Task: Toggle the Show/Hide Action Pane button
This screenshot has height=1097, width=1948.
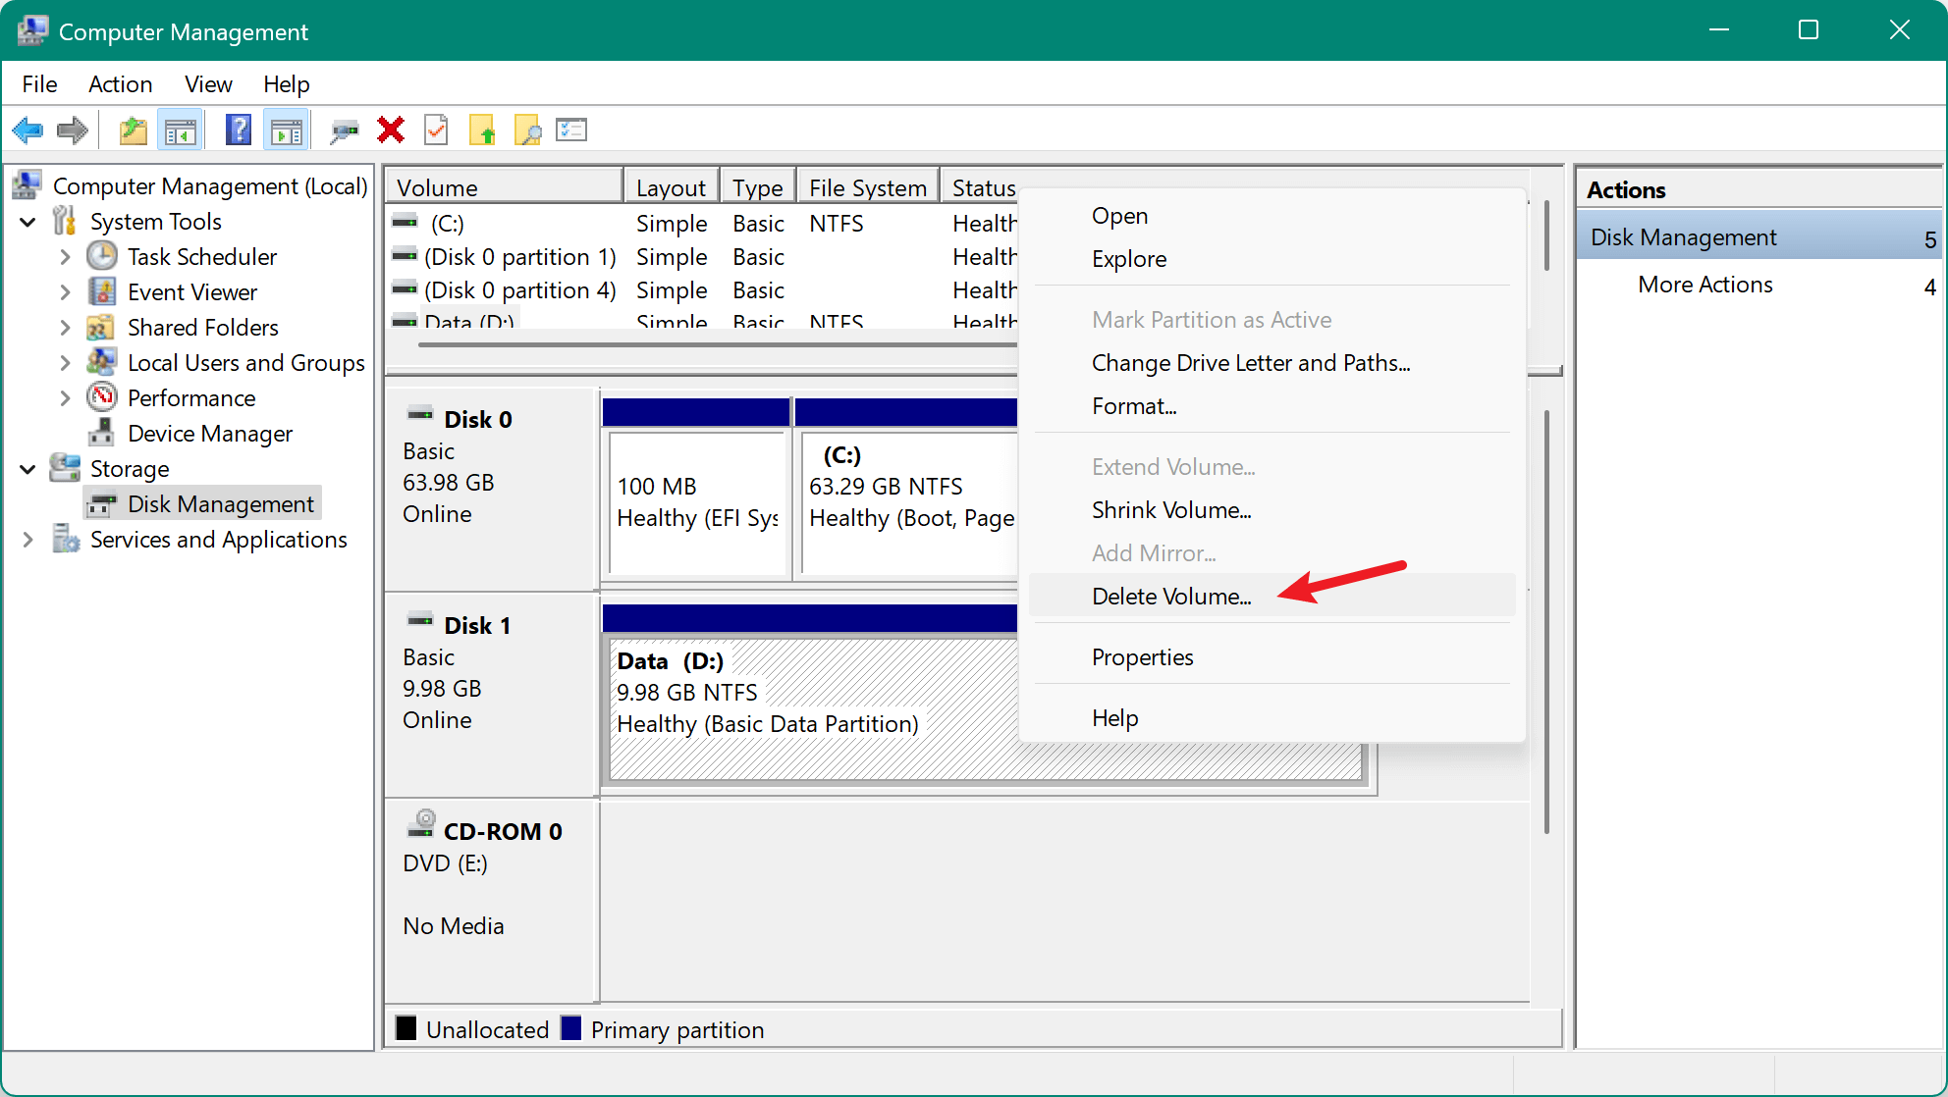Action: pos(287,130)
